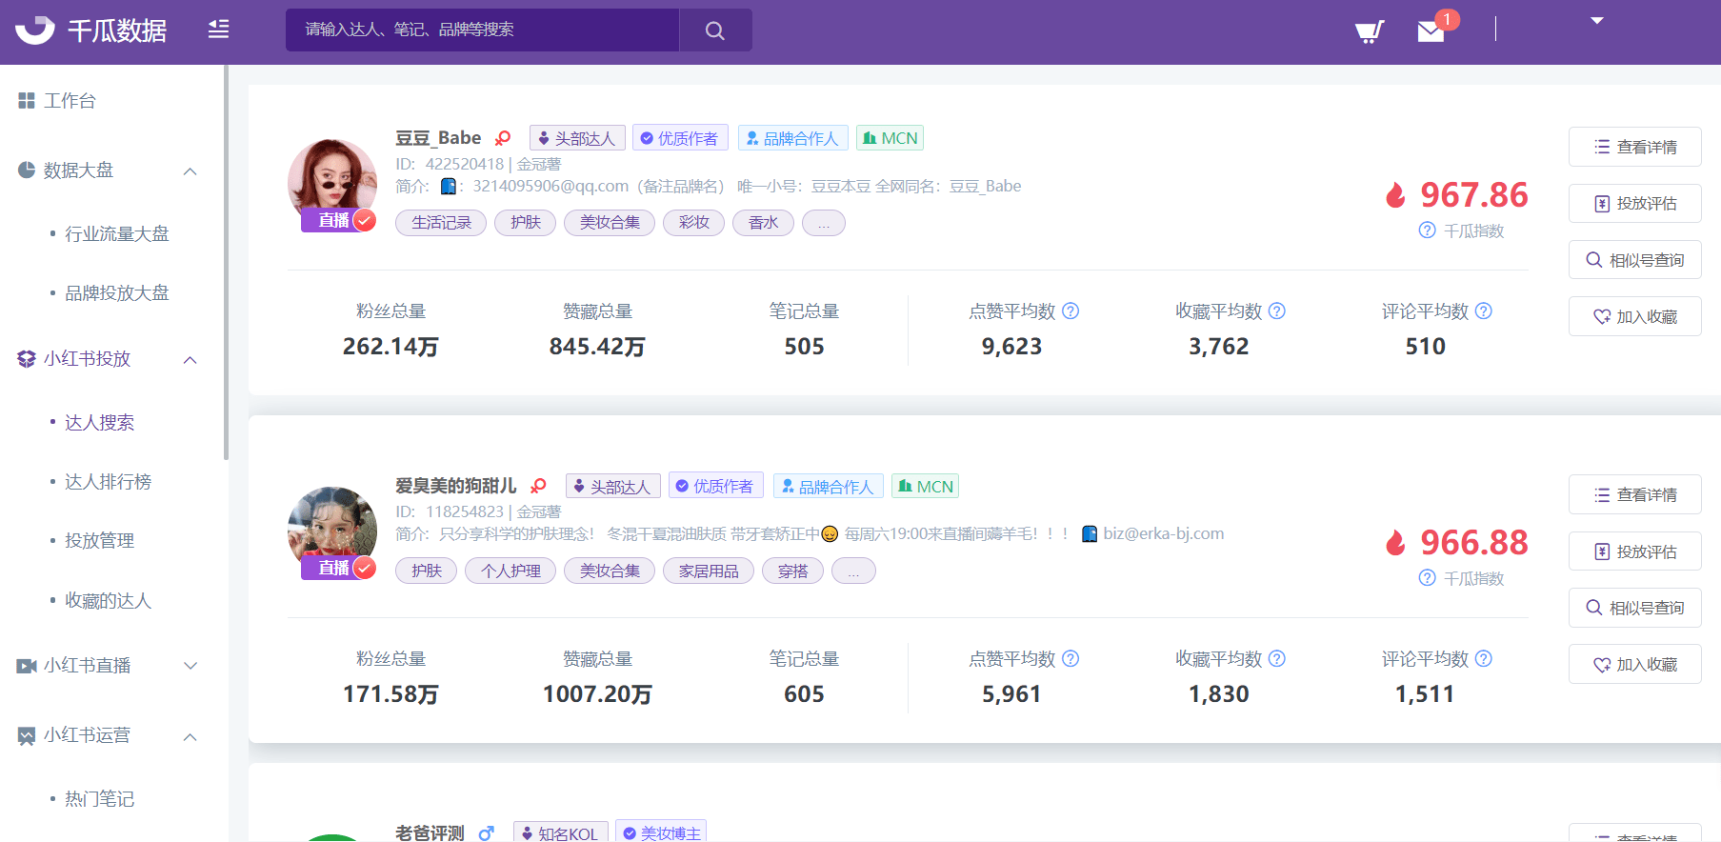The image size is (1721, 842).
Task: Select the 护肤 tag under 豆豆_Babe
Action: [525, 223]
